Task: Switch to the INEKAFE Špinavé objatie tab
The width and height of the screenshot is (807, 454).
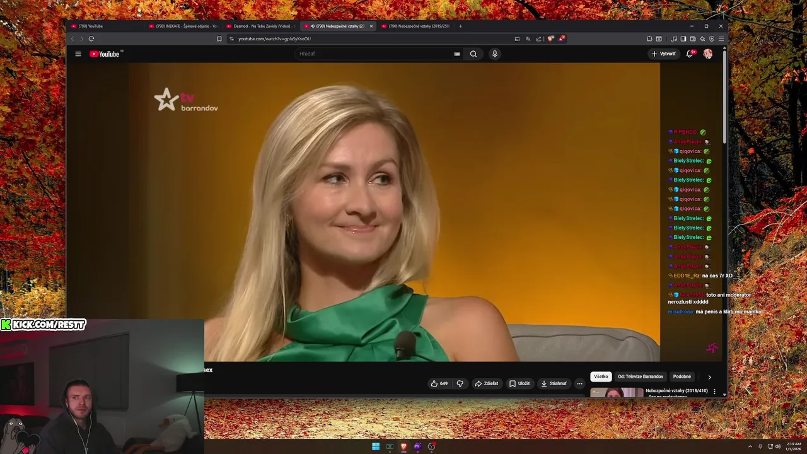Action: 183,26
